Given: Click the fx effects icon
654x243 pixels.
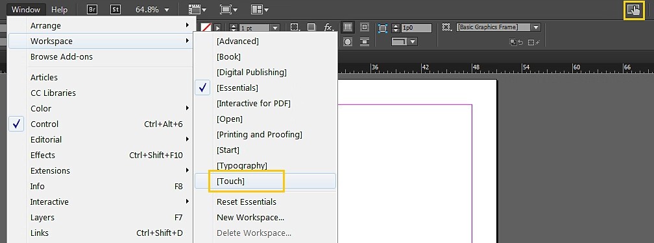Looking at the screenshot, I should tap(329, 27).
